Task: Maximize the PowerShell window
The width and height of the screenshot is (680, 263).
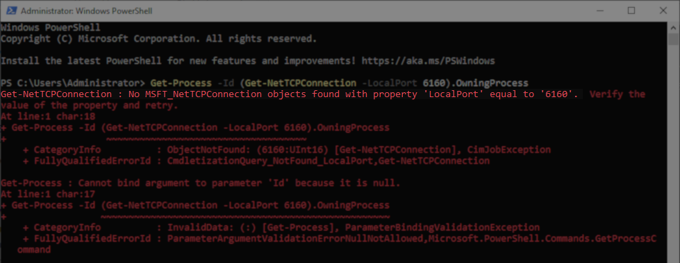Action: (631, 10)
